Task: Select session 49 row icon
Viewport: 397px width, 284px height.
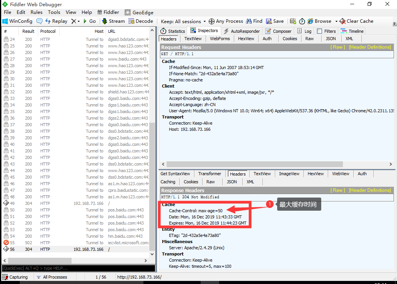Action: tap(6, 203)
